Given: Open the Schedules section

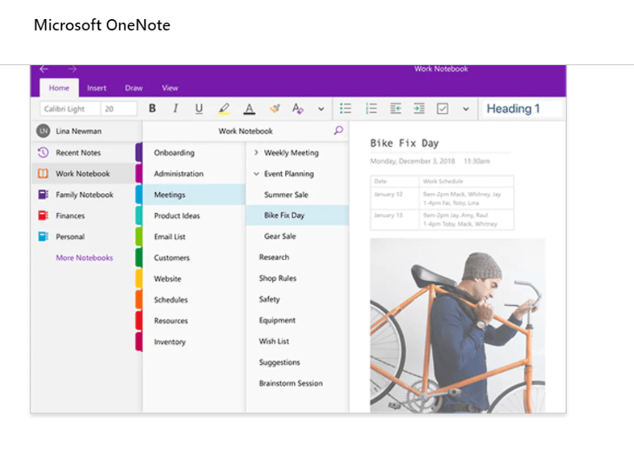Looking at the screenshot, I should 193,300.
